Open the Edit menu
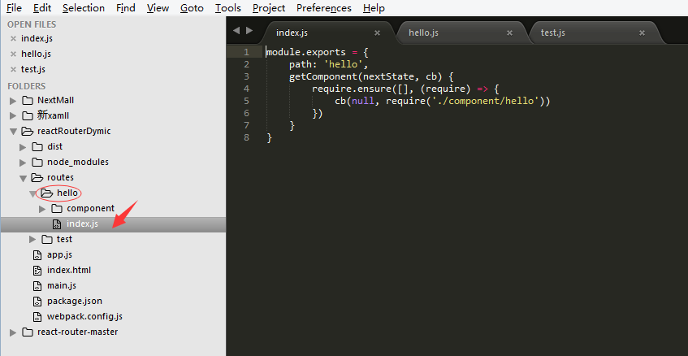 click(x=42, y=8)
